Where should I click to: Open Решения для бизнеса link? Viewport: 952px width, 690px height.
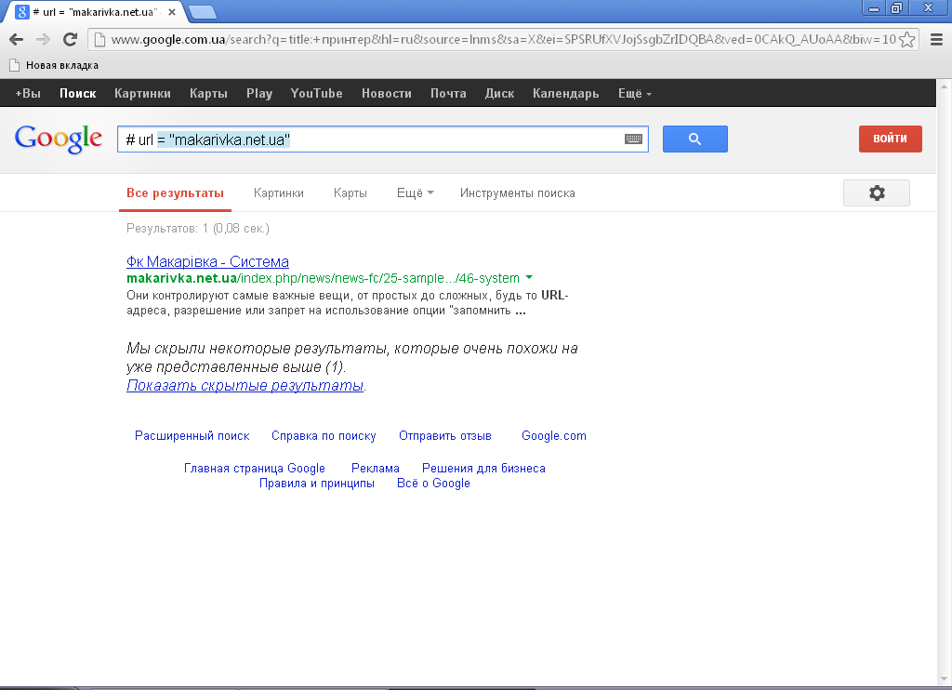pyautogui.click(x=483, y=469)
